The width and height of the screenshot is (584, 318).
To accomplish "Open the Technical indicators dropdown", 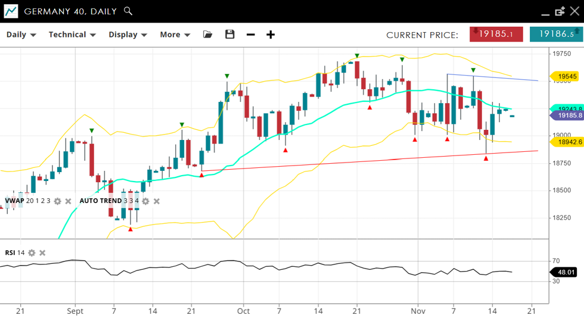I will coord(72,35).
